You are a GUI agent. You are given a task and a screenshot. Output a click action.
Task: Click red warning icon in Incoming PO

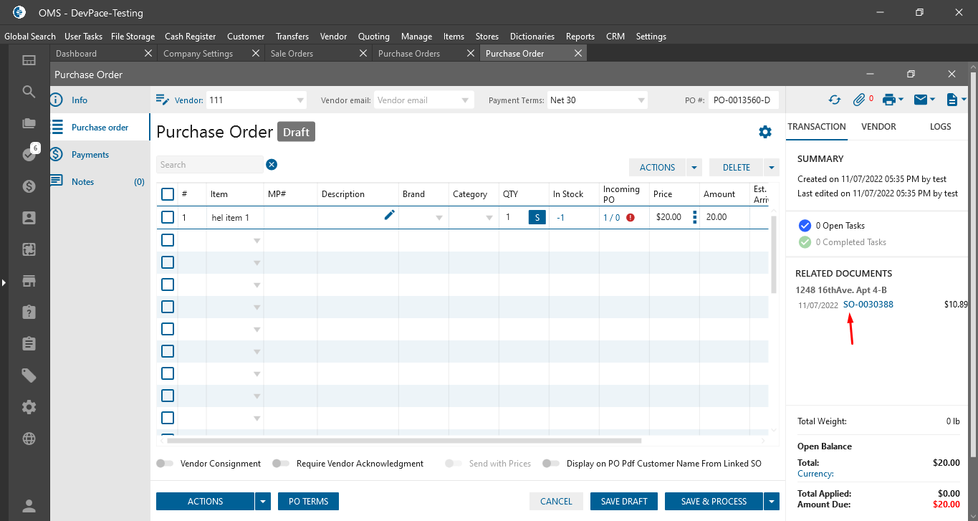tap(631, 217)
